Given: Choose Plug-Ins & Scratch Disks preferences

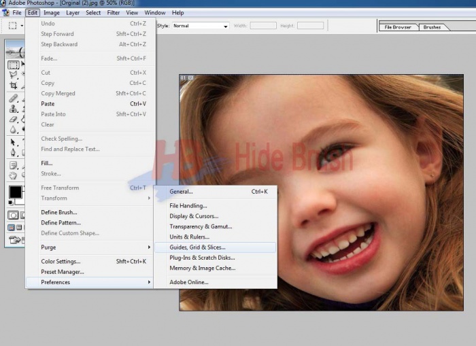Looking at the screenshot, I should [x=216, y=258].
